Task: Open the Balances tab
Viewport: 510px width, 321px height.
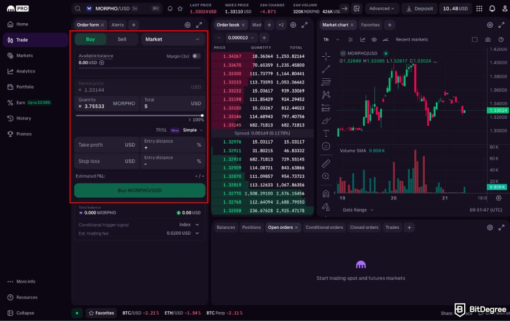Action: (225, 227)
